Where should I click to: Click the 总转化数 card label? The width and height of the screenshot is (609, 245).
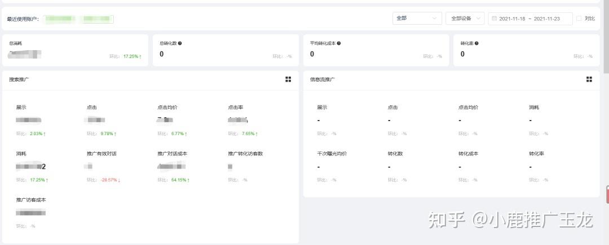pyautogui.click(x=168, y=43)
